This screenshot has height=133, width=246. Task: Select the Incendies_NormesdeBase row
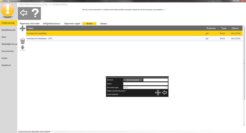tap(134, 33)
